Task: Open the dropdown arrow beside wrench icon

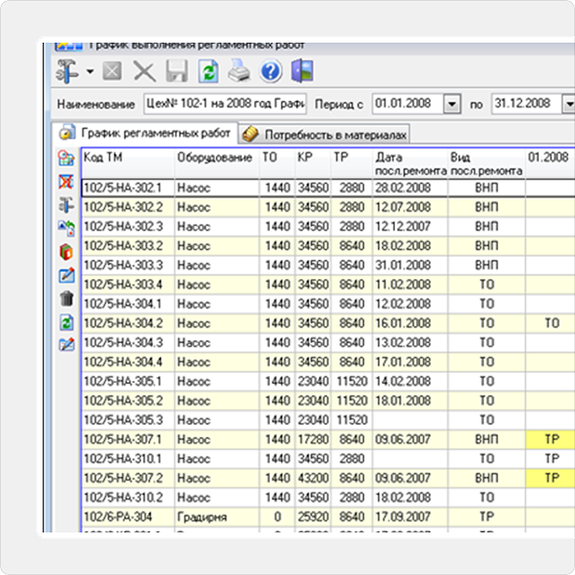Action: click(x=90, y=71)
